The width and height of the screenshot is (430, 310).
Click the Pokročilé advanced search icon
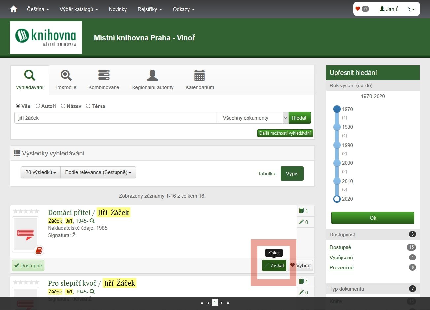66,75
